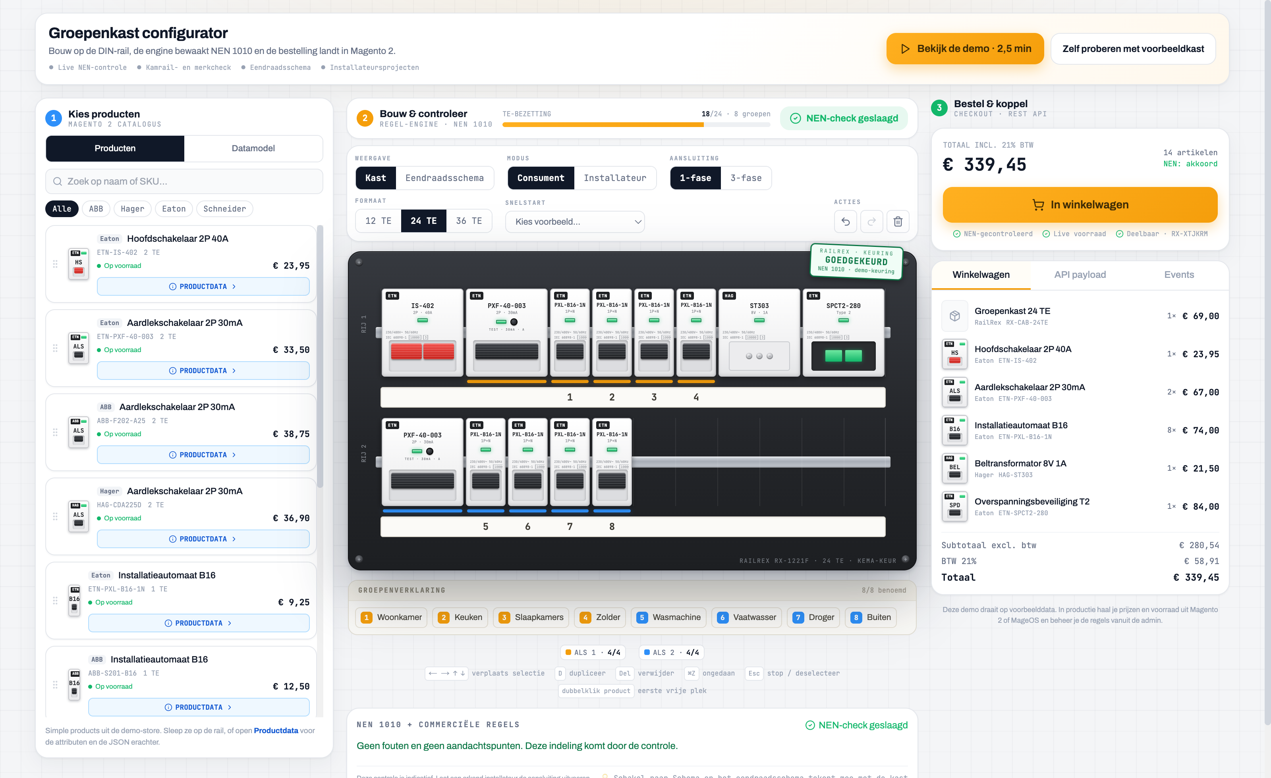This screenshot has width=1271, height=778.
Task: Switch to the API payload tab
Action: [x=1080, y=275]
